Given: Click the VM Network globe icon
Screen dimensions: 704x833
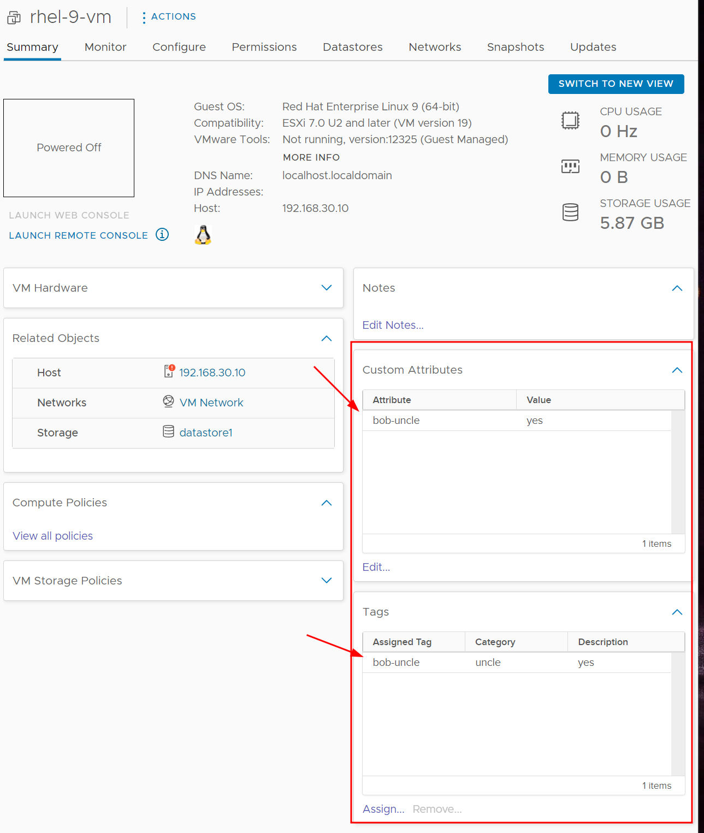Looking at the screenshot, I should coord(168,401).
